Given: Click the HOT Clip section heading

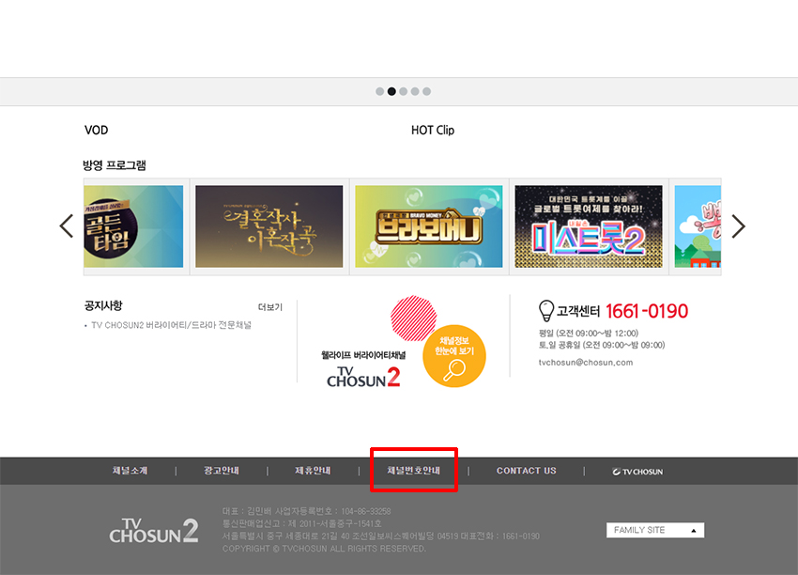Looking at the screenshot, I should click(x=433, y=130).
